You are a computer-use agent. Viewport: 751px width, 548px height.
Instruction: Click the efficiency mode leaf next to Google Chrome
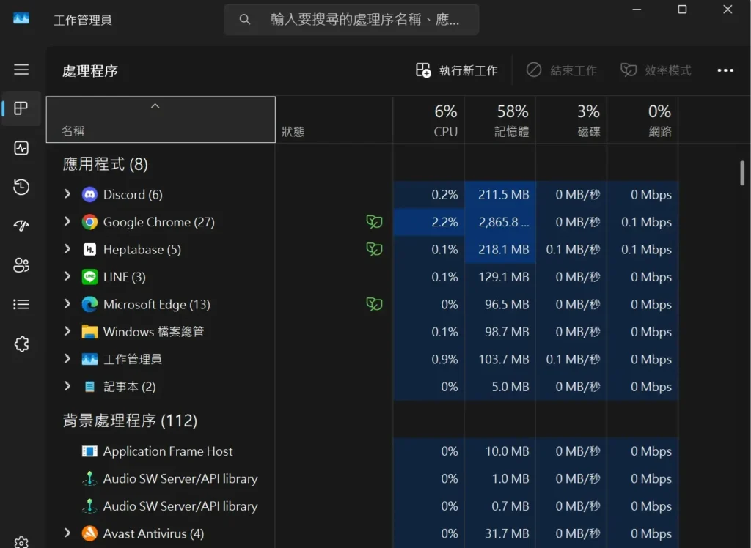(374, 221)
